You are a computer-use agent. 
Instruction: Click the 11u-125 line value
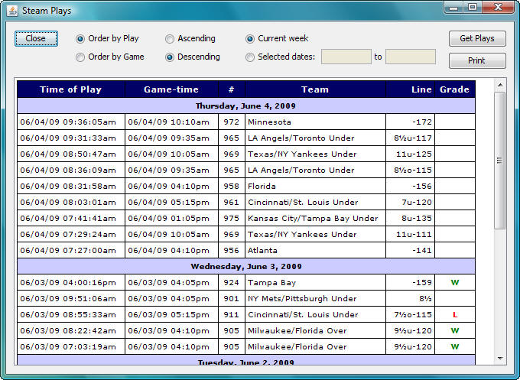410,154
